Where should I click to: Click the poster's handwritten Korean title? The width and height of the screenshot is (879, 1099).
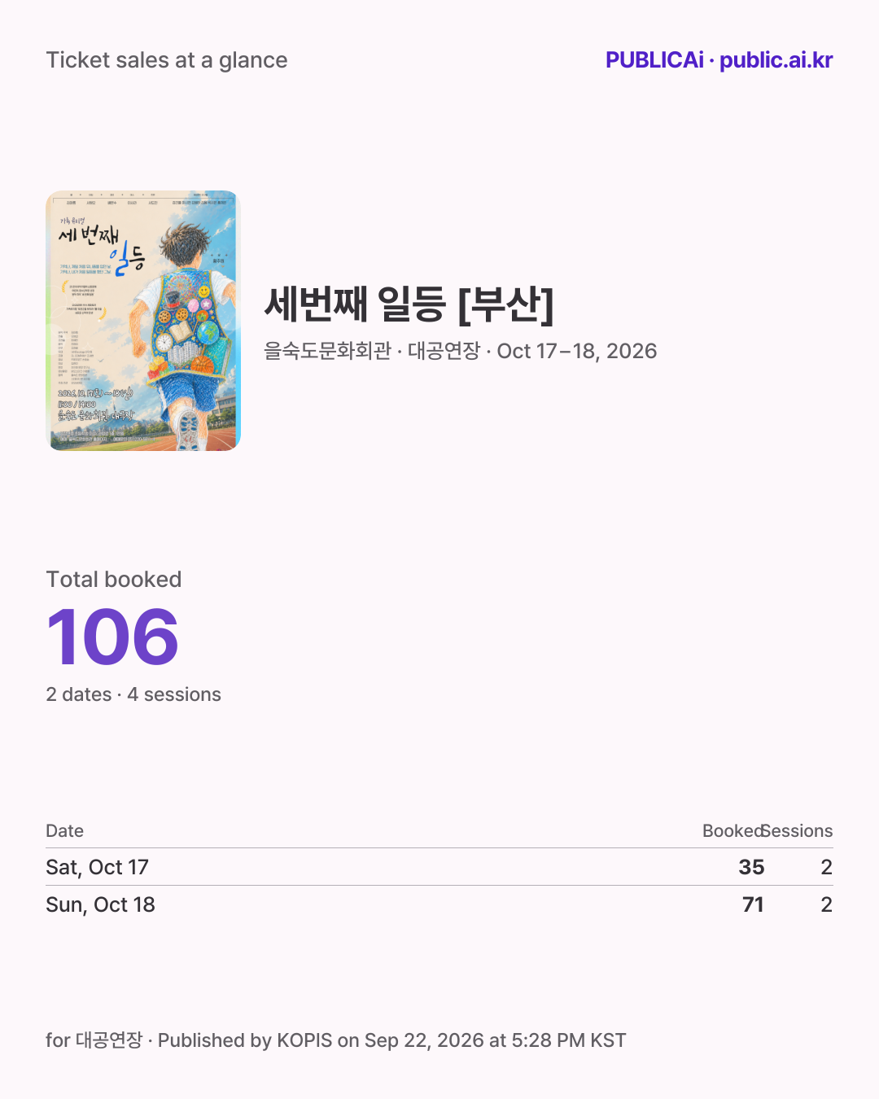101,245
